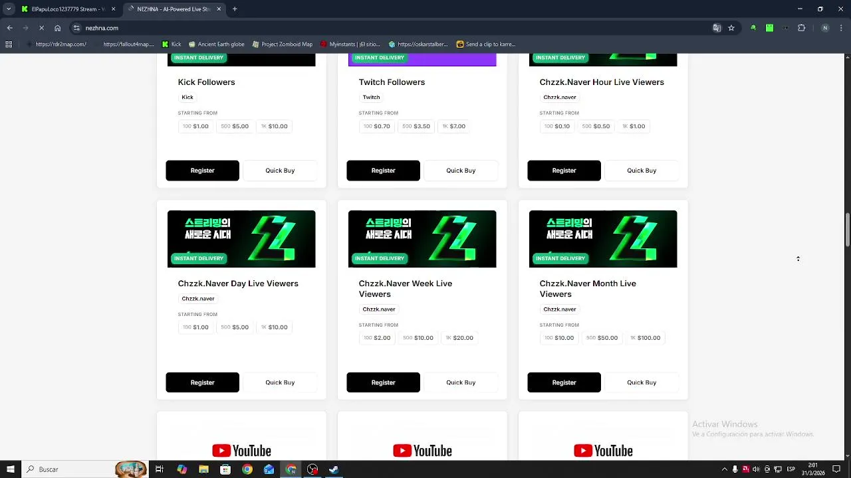Open the Ancient Earth globe bookmark
Image resolution: width=851 pixels, height=478 pixels.
coord(217,44)
